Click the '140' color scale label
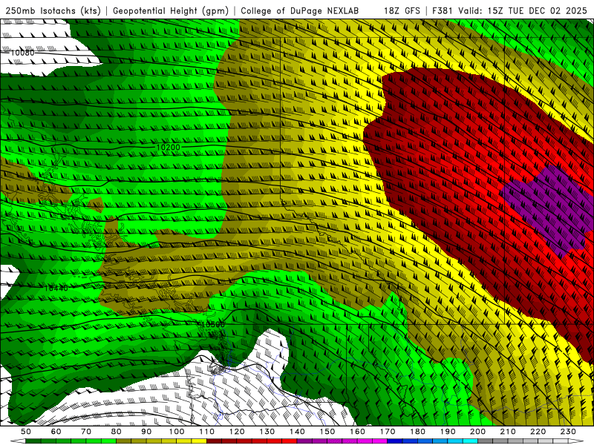The image size is (594, 445). [x=297, y=432]
